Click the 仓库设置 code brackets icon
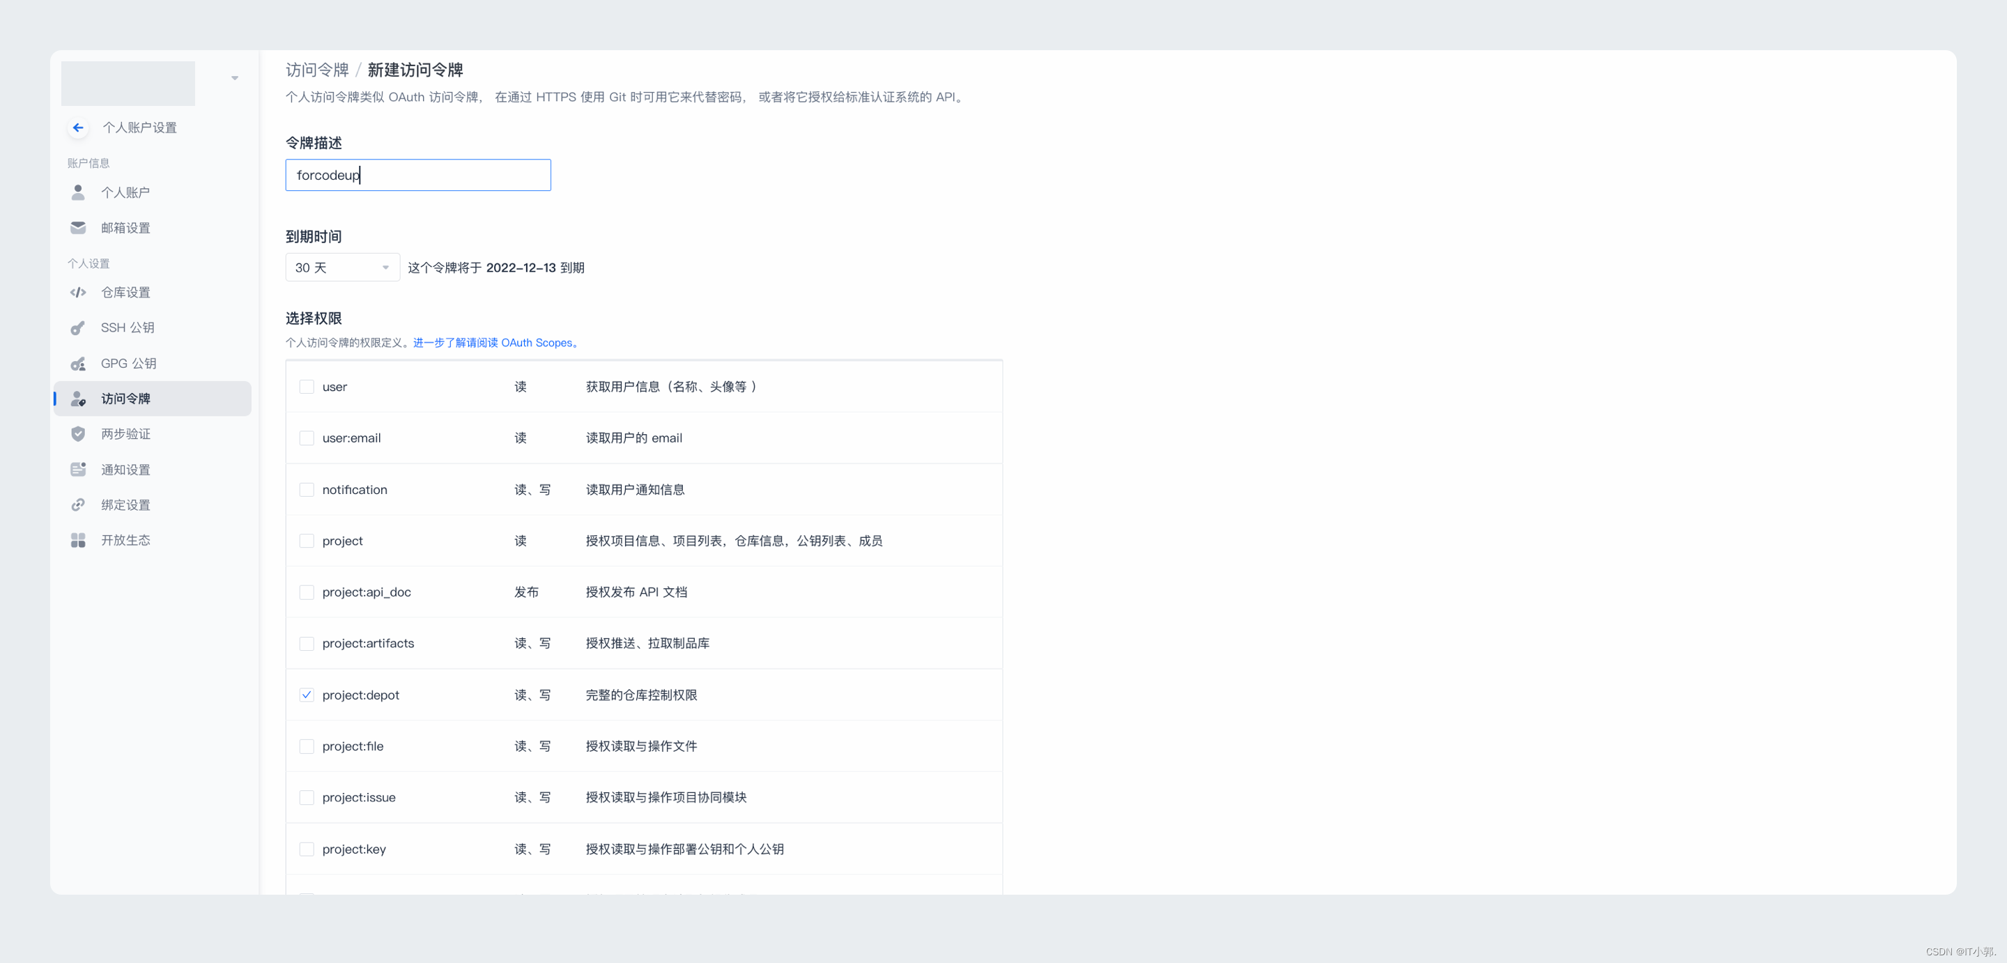 [x=78, y=292]
